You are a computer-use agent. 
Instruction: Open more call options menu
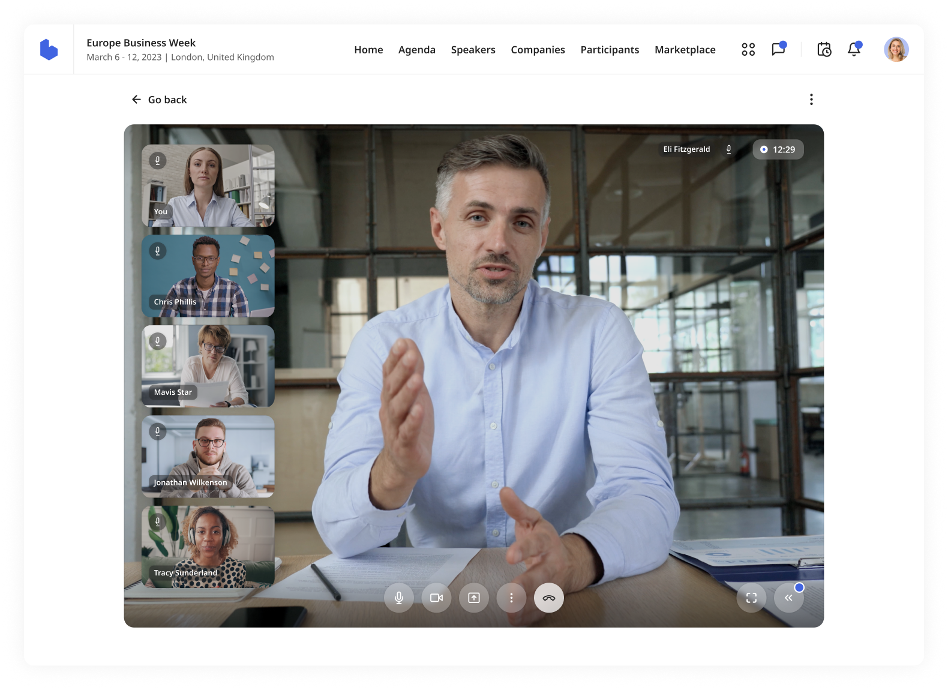click(x=511, y=598)
